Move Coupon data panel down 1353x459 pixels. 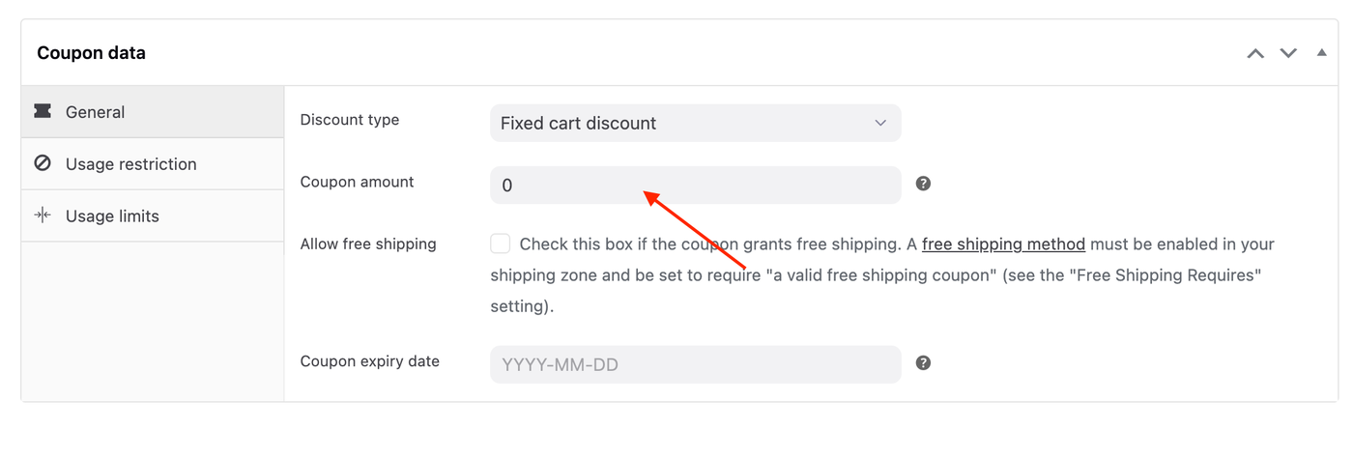[1288, 53]
